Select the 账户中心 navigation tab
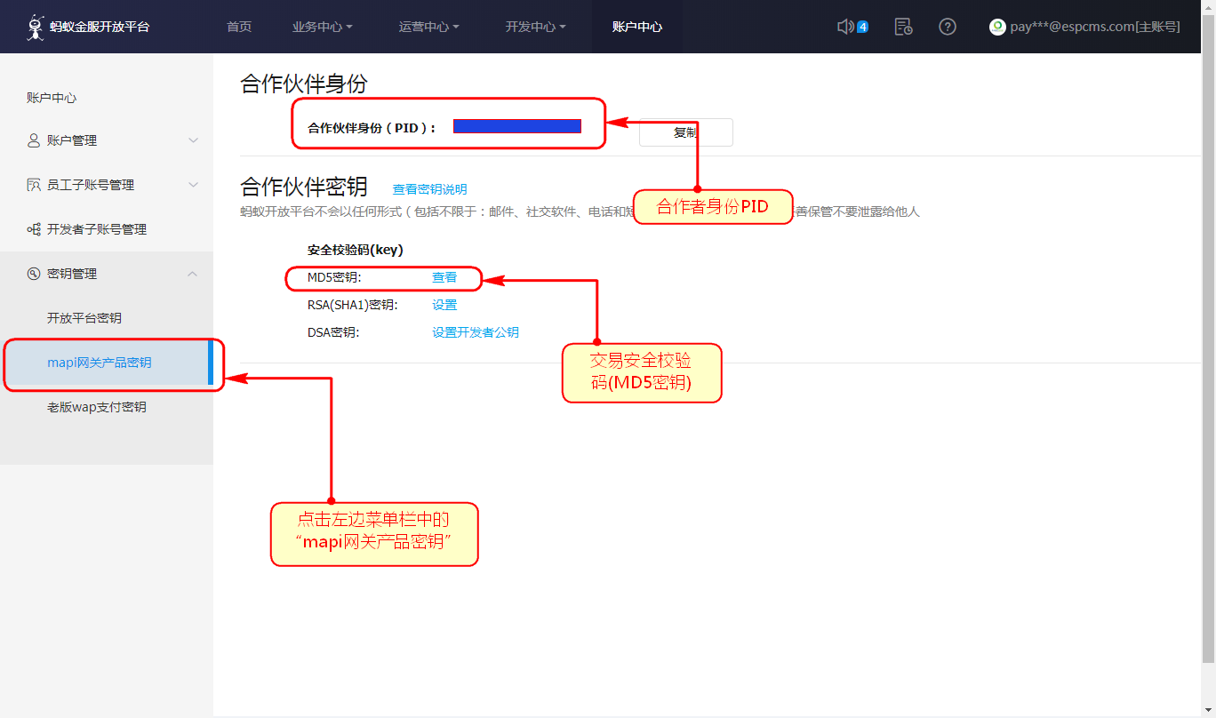This screenshot has height=718, width=1216. pos(637,27)
